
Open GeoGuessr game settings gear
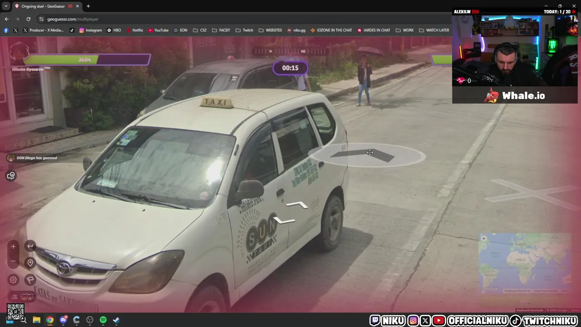(13, 279)
